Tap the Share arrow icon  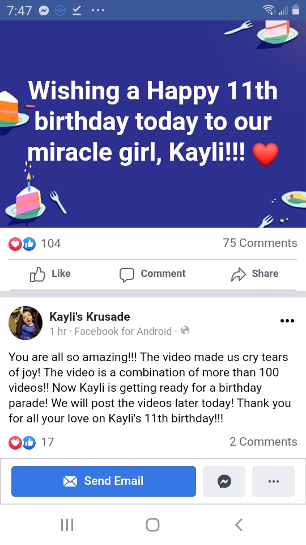[x=239, y=274]
